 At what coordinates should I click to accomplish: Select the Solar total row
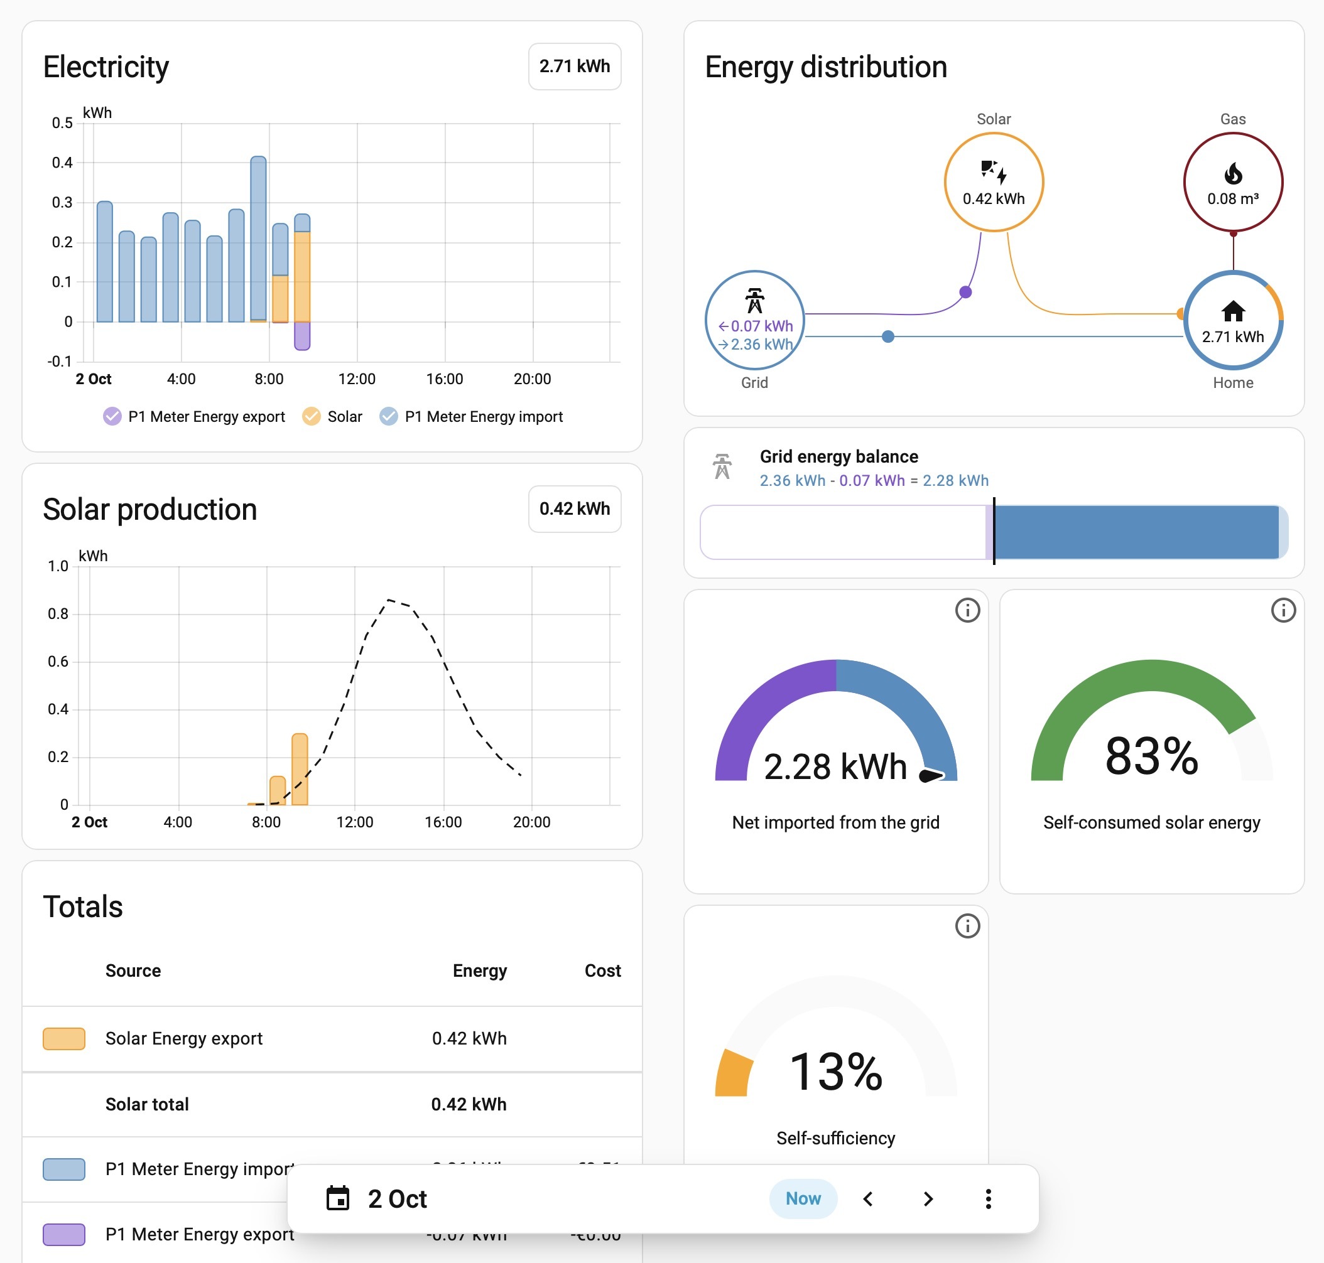coord(332,1104)
